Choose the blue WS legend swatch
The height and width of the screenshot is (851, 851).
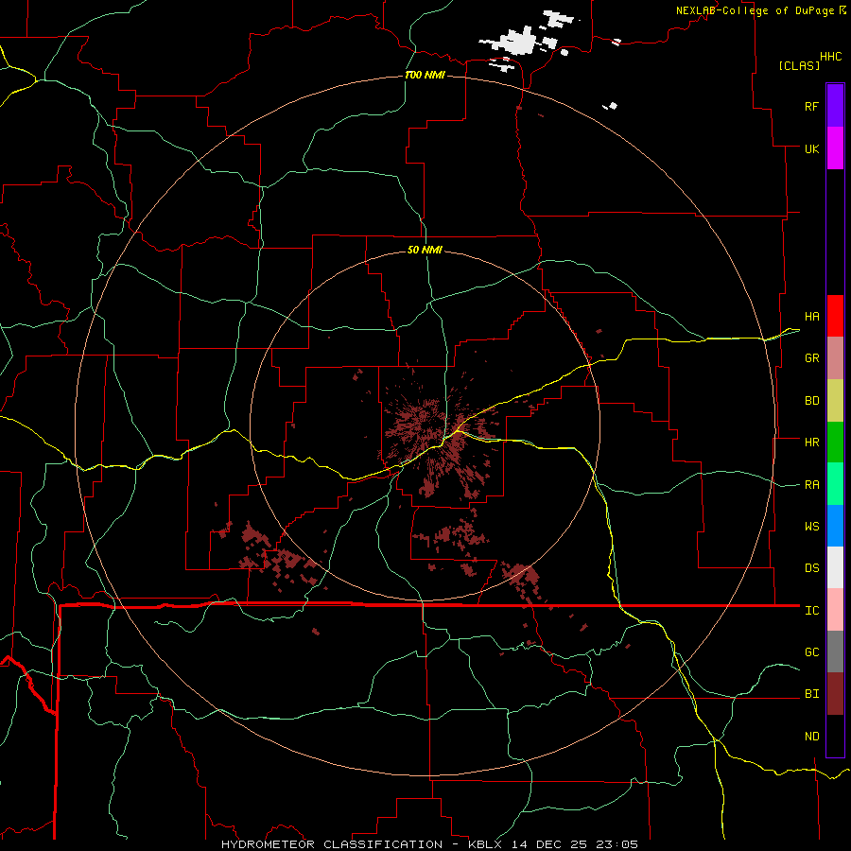835,526
